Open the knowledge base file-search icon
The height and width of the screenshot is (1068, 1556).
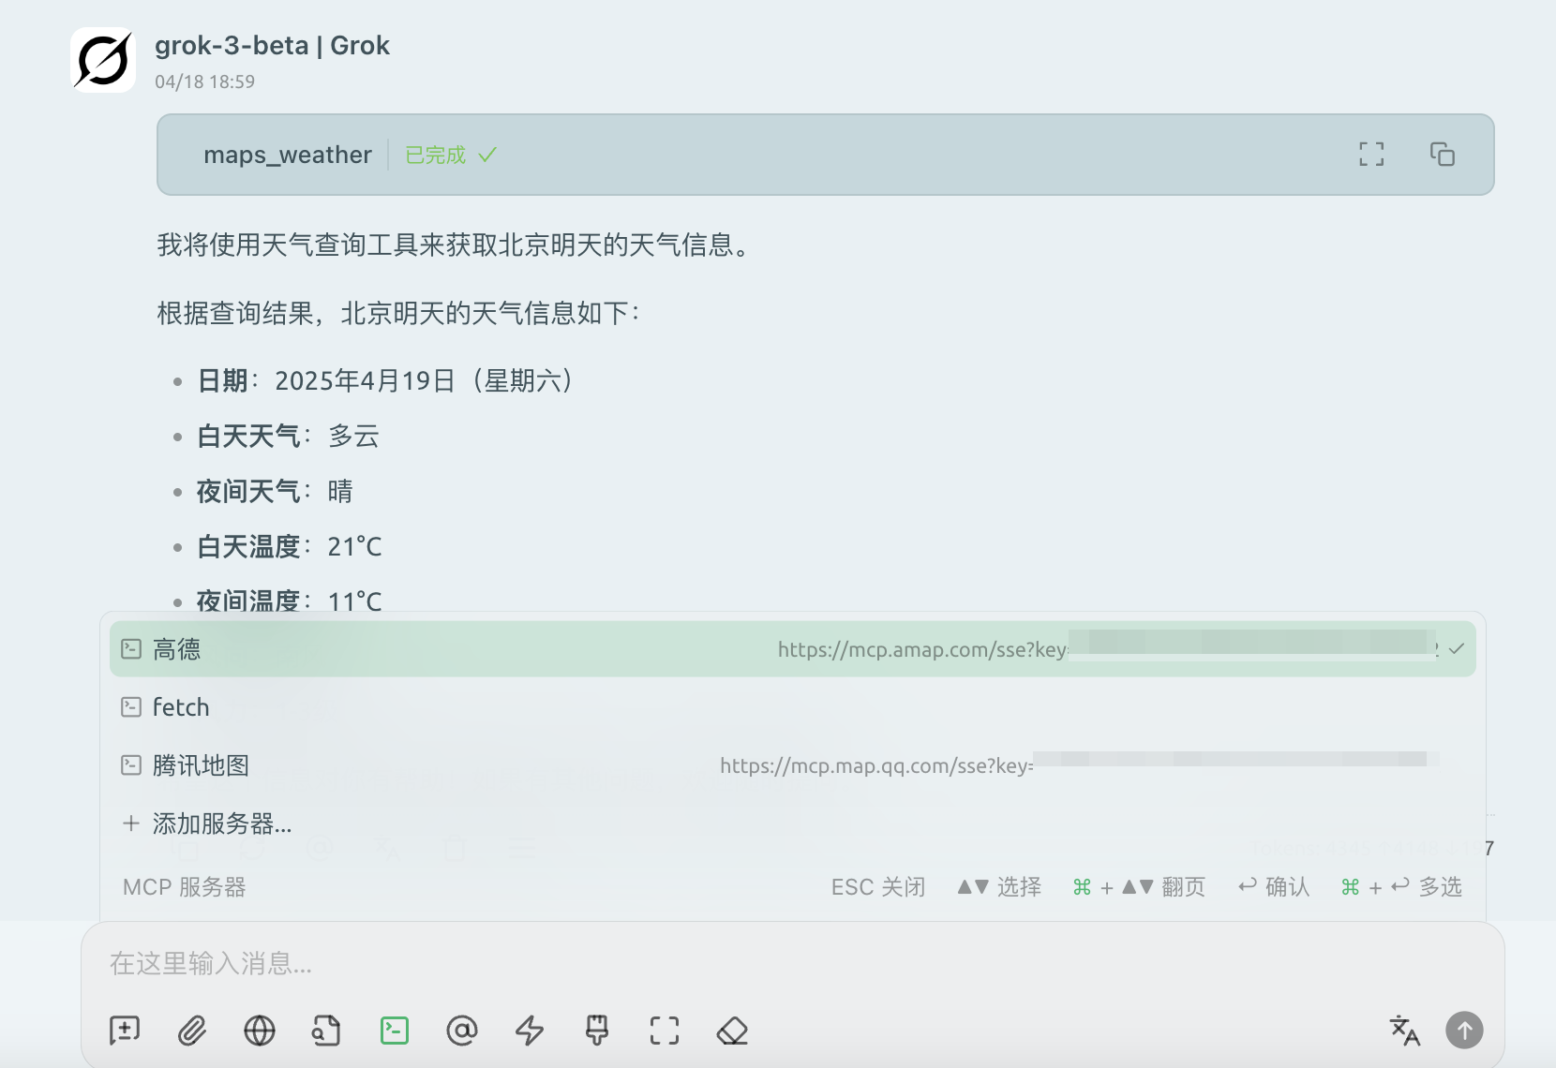point(326,1031)
